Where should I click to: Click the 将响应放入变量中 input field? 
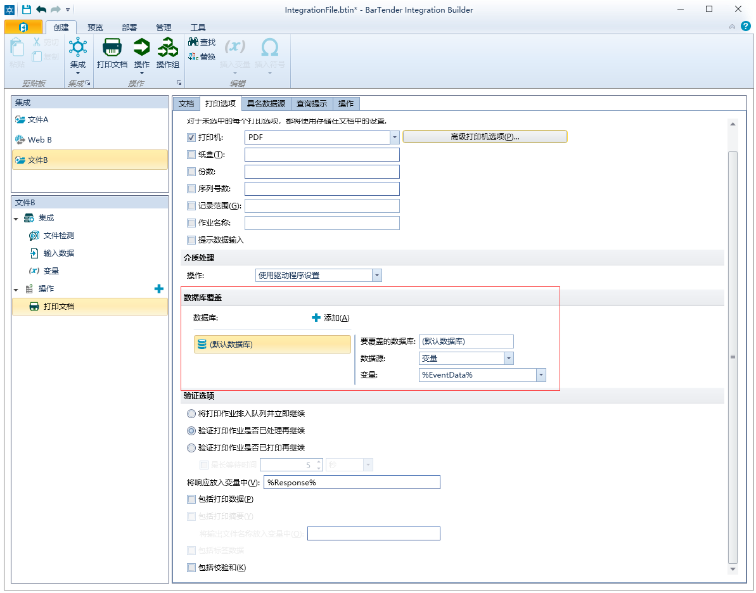[351, 483]
